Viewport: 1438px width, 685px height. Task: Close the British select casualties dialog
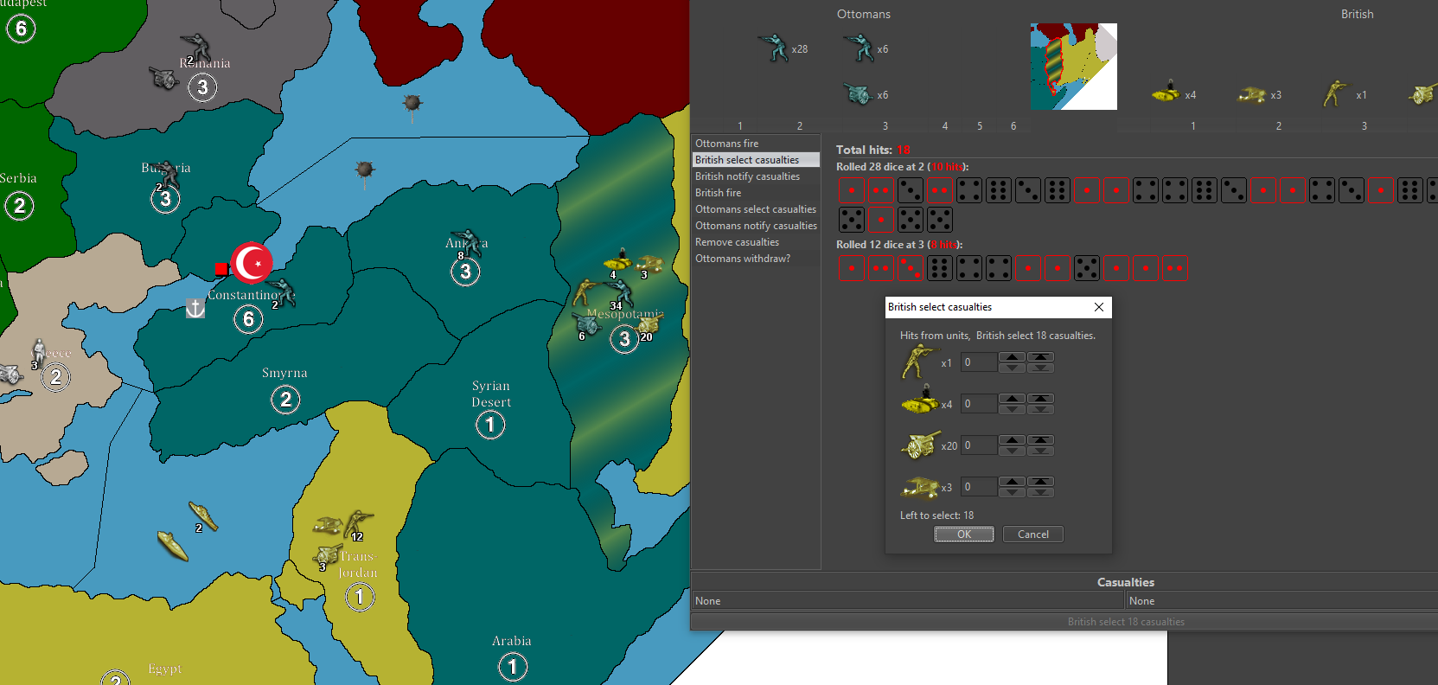click(1099, 307)
